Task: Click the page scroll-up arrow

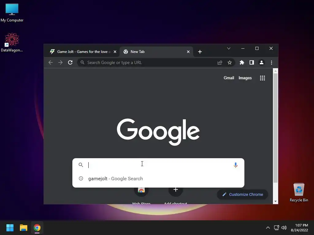Action: (276, 71)
